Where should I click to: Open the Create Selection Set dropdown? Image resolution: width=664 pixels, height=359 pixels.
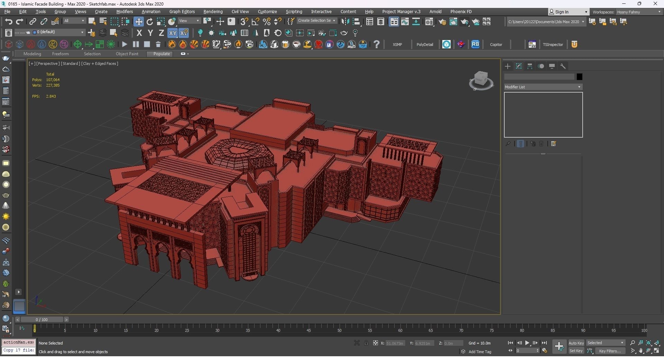(x=316, y=21)
